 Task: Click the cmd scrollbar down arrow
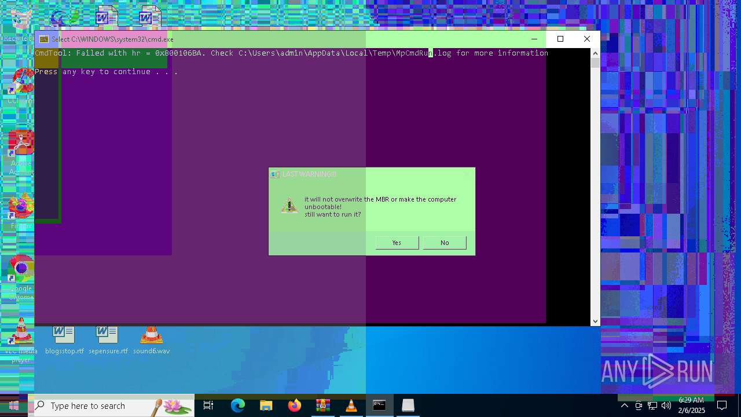(x=595, y=321)
